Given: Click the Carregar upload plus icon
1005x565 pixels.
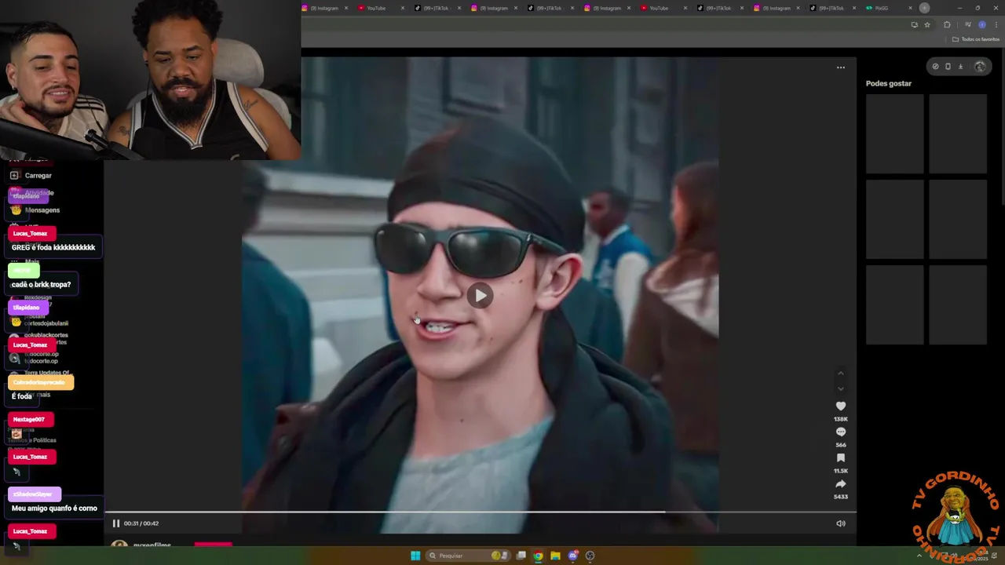Looking at the screenshot, I should tap(14, 175).
